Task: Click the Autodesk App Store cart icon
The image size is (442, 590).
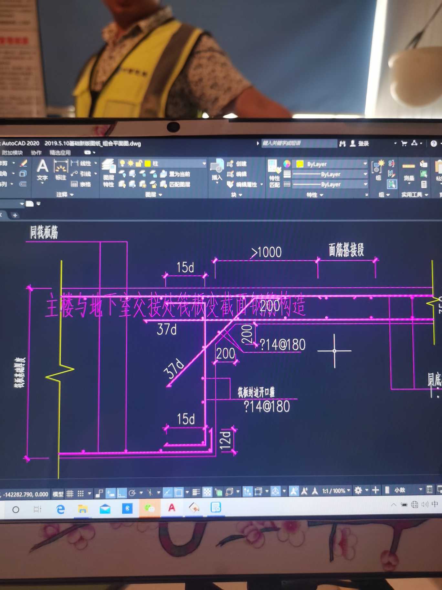Action: 404,143
